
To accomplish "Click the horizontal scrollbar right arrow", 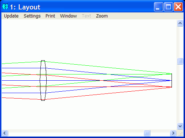I will coord(173,133).
